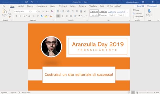Image resolution: width=160 pixels, height=94 pixels.
Task: Open the font size 11 dropdown
Action: (36, 11)
